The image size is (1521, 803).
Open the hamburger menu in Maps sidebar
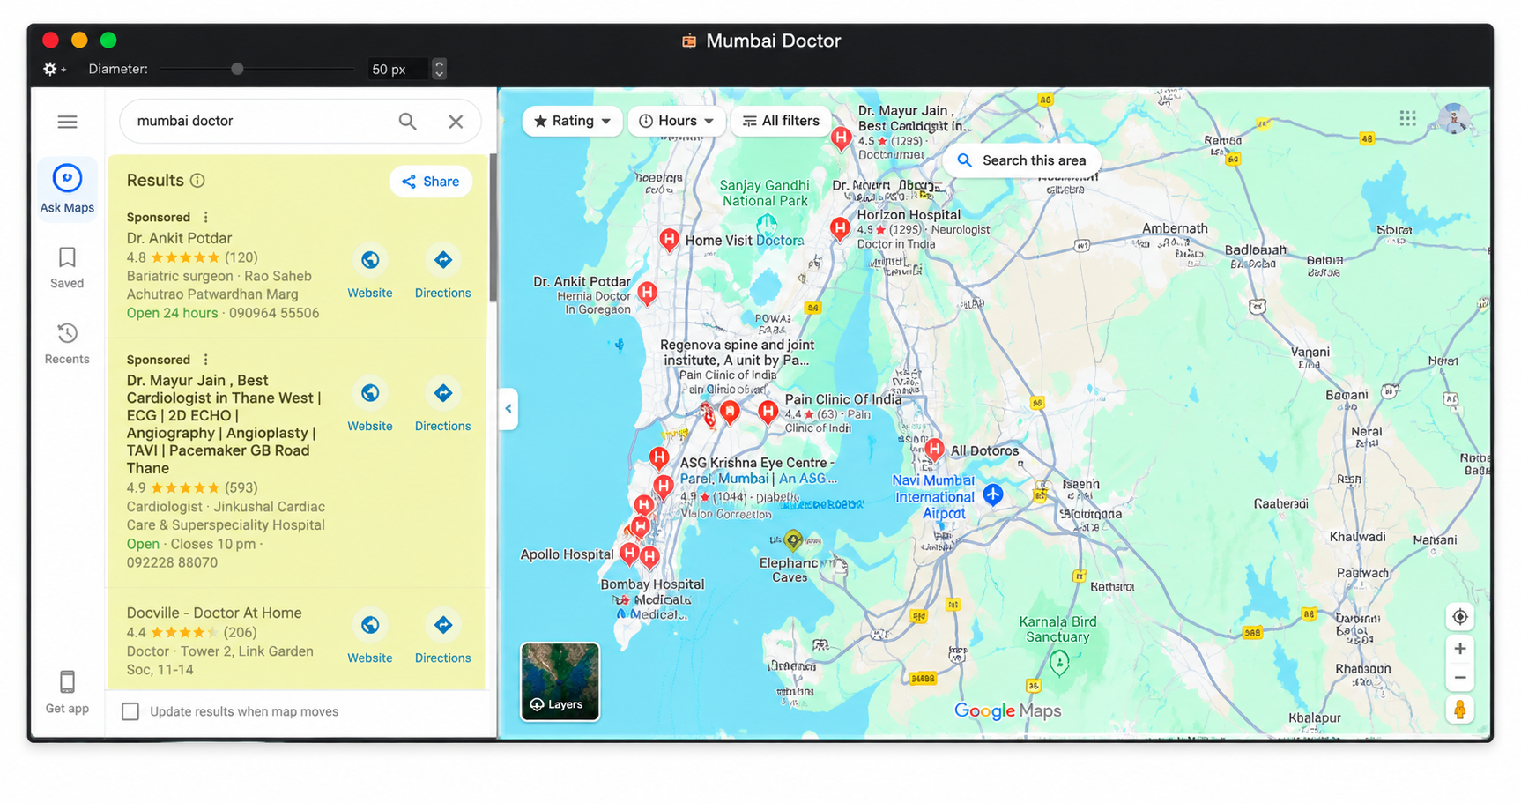pyautogui.click(x=67, y=122)
